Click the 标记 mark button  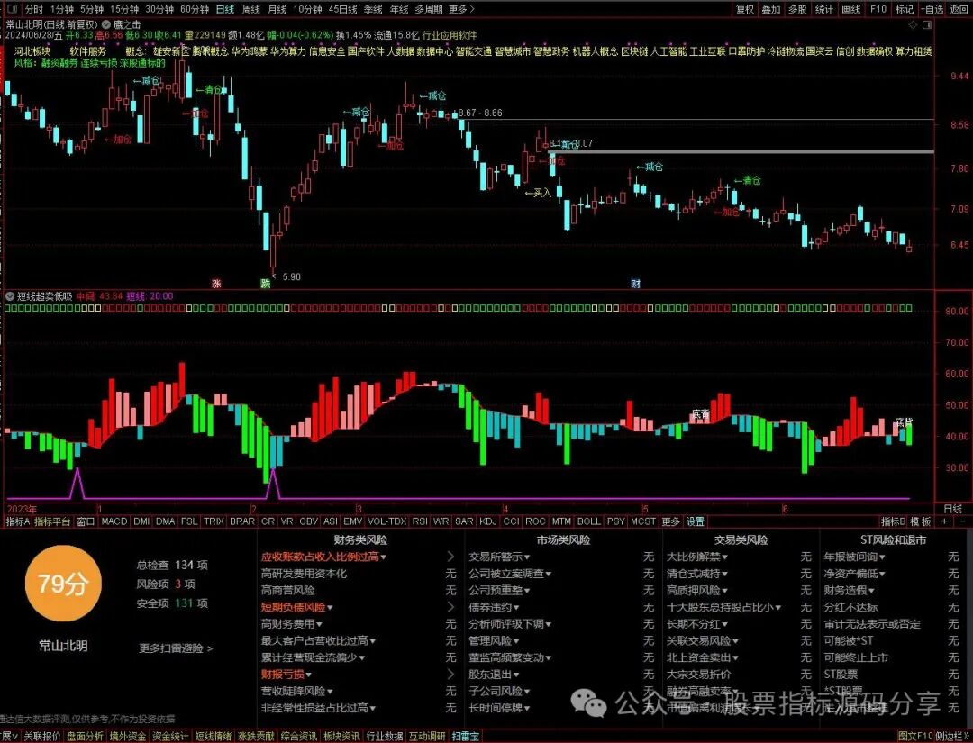[x=905, y=9]
